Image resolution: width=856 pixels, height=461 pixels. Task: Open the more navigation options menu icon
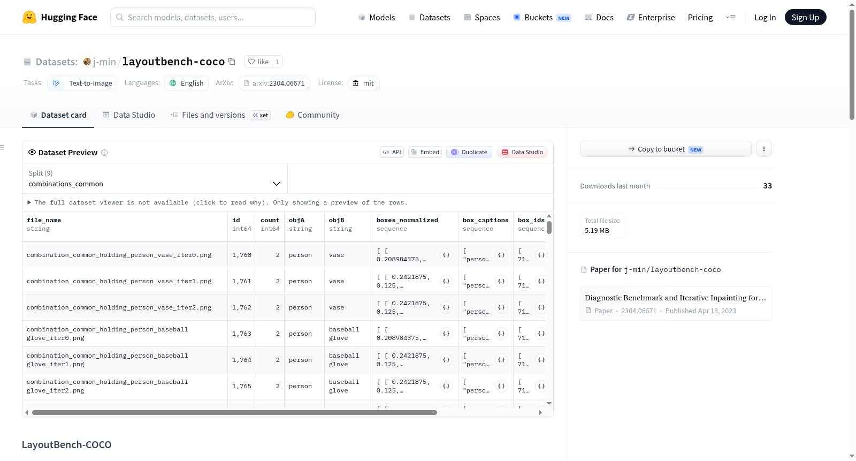[730, 17]
